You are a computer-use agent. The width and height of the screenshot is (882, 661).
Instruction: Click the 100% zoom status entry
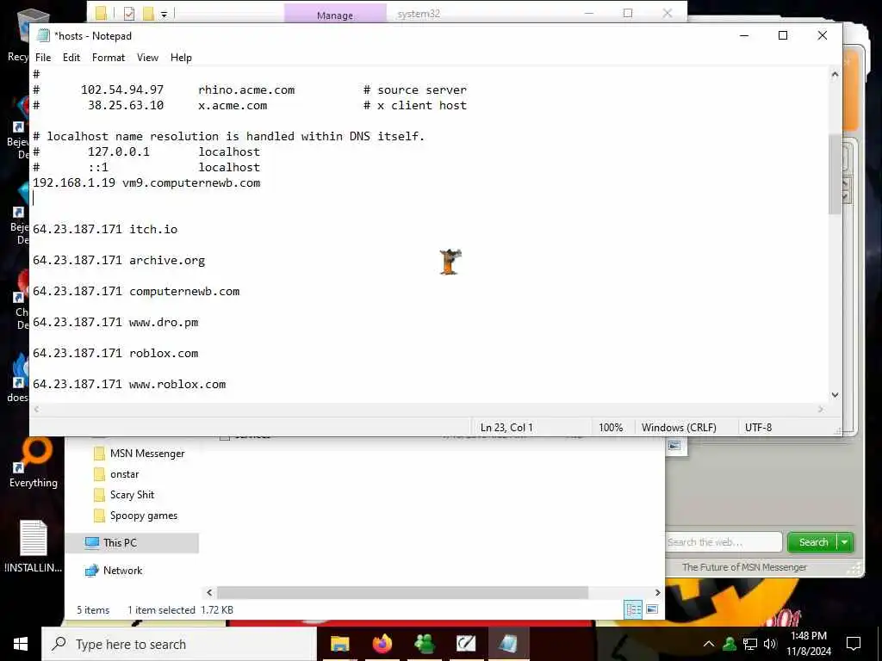(611, 427)
